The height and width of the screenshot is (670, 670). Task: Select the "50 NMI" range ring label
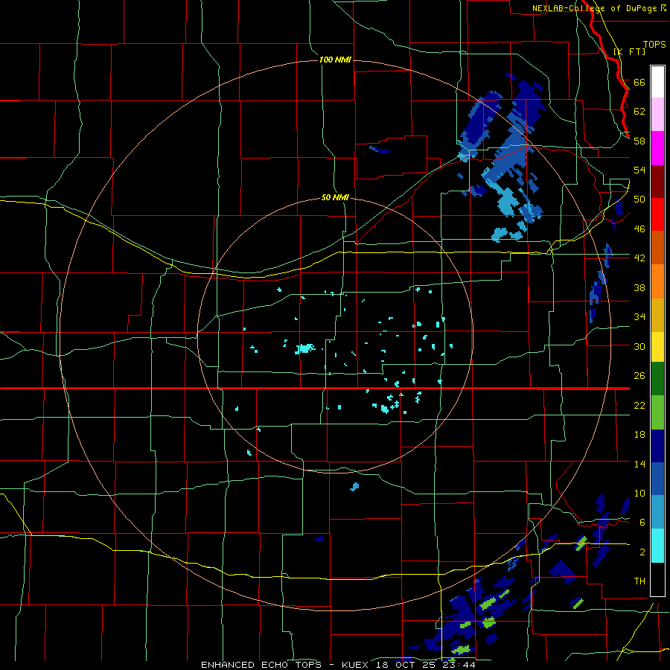(x=335, y=197)
